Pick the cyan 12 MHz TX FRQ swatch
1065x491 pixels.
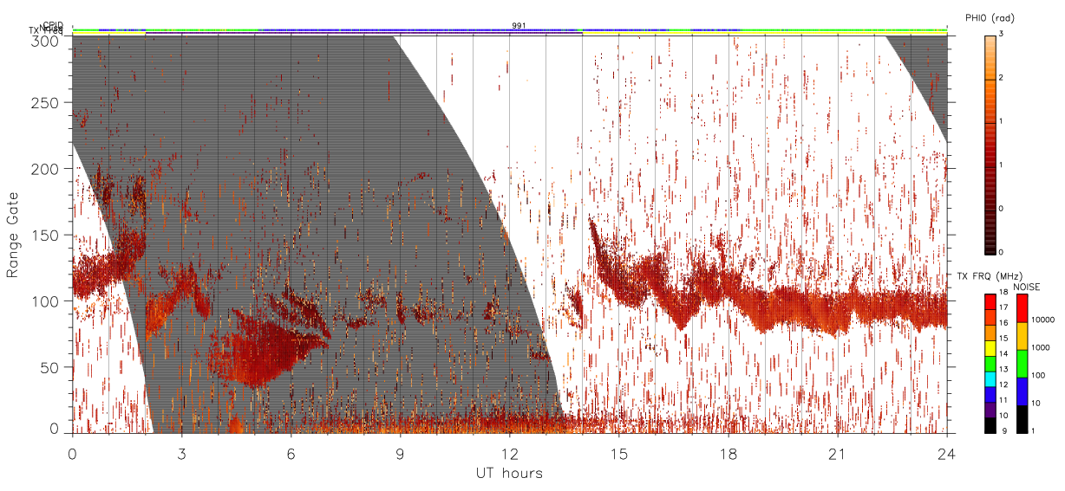tap(990, 380)
